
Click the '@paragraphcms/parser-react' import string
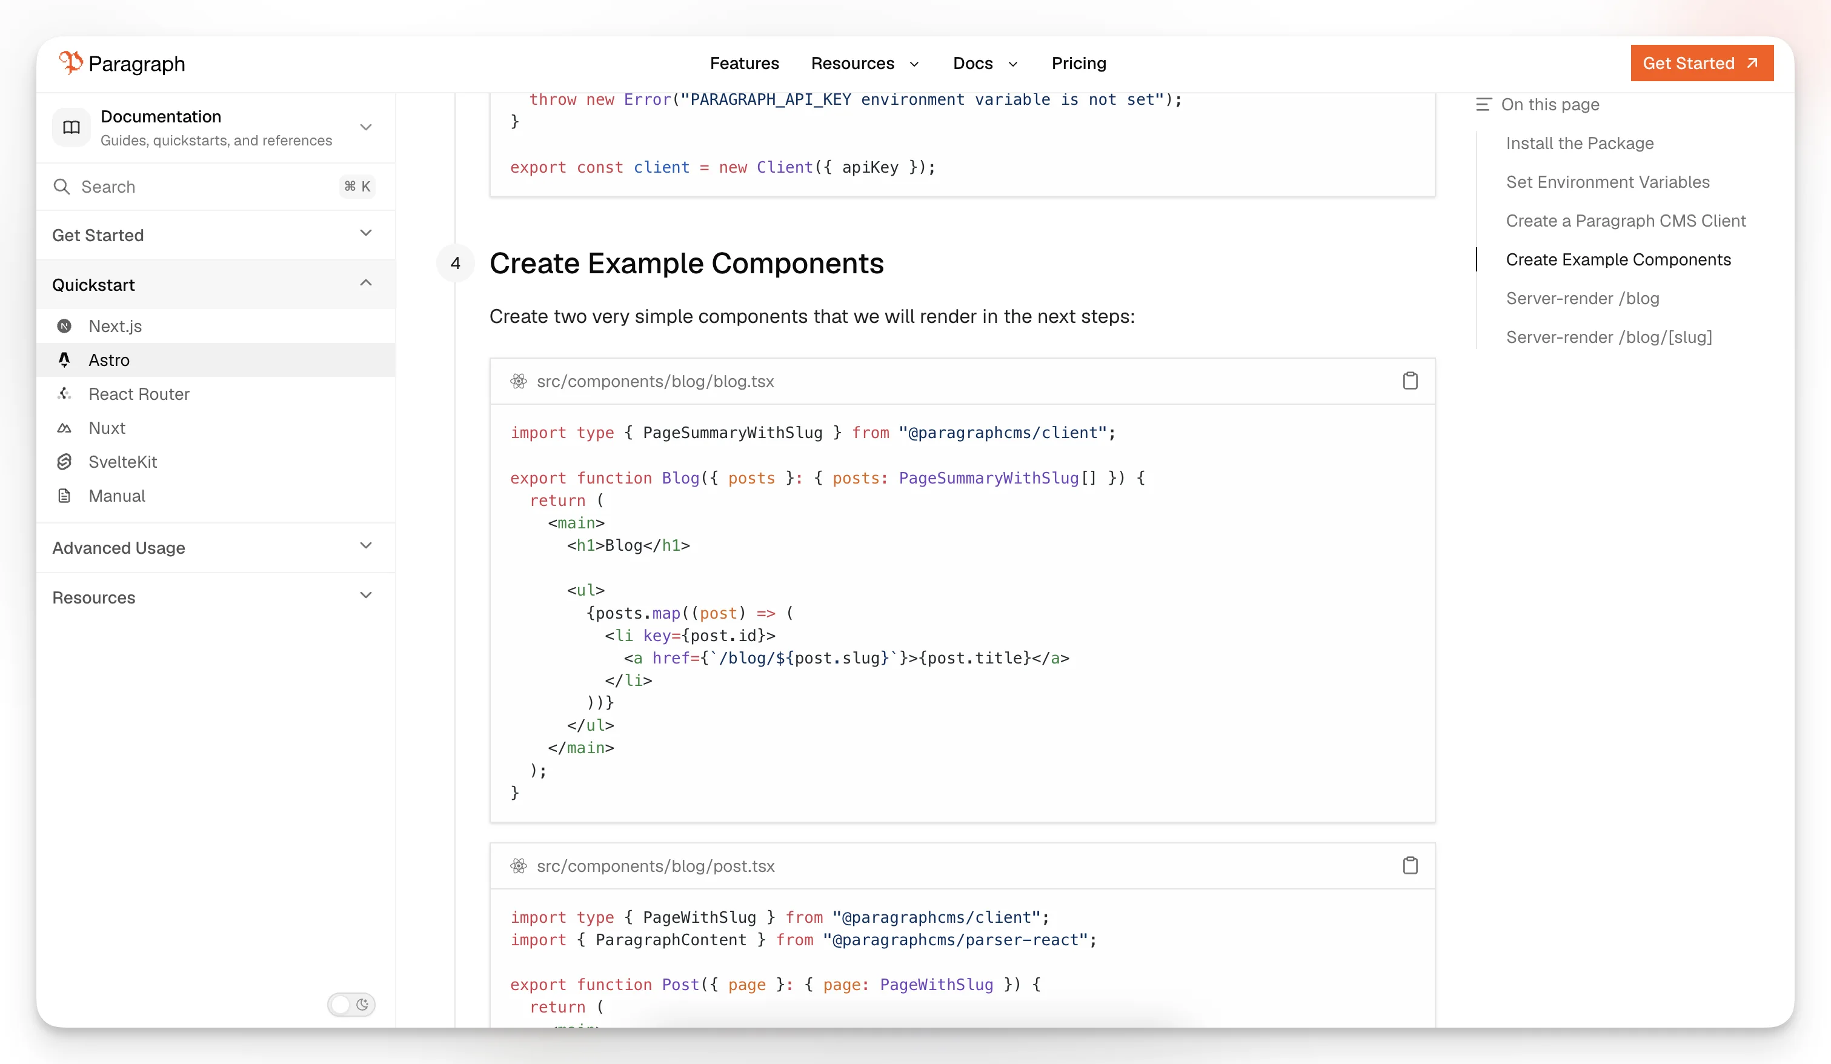[x=954, y=940]
